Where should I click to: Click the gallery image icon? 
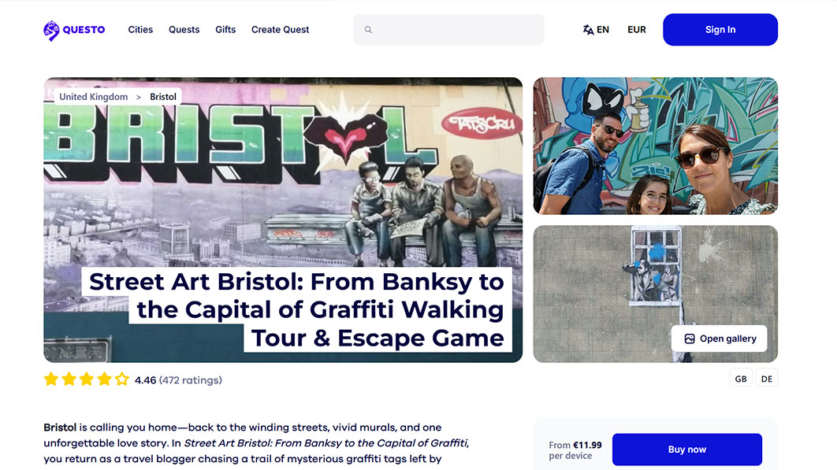coord(690,339)
